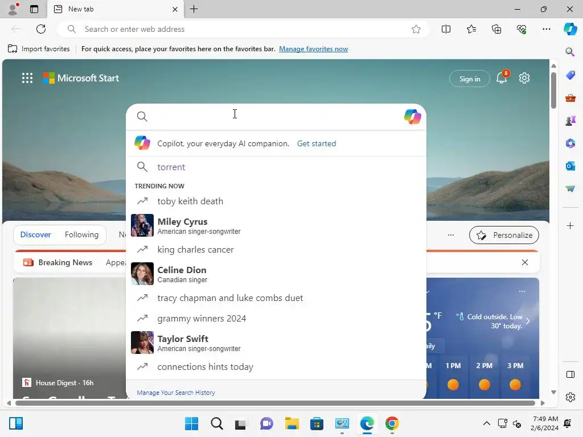The image size is (583, 437).
Task: Open sidebar Microsoft 365 icon
Action: (570, 143)
